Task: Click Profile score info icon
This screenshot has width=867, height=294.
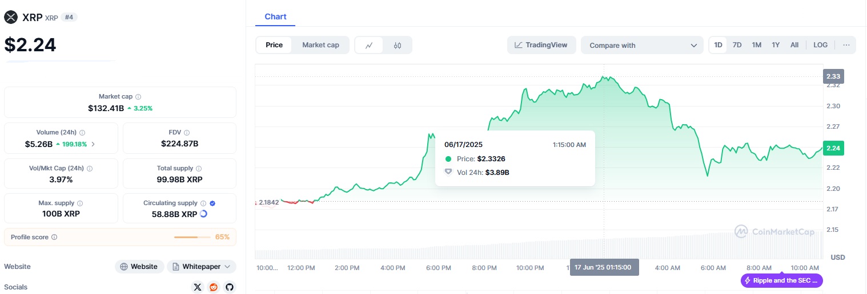Action: pyautogui.click(x=54, y=237)
